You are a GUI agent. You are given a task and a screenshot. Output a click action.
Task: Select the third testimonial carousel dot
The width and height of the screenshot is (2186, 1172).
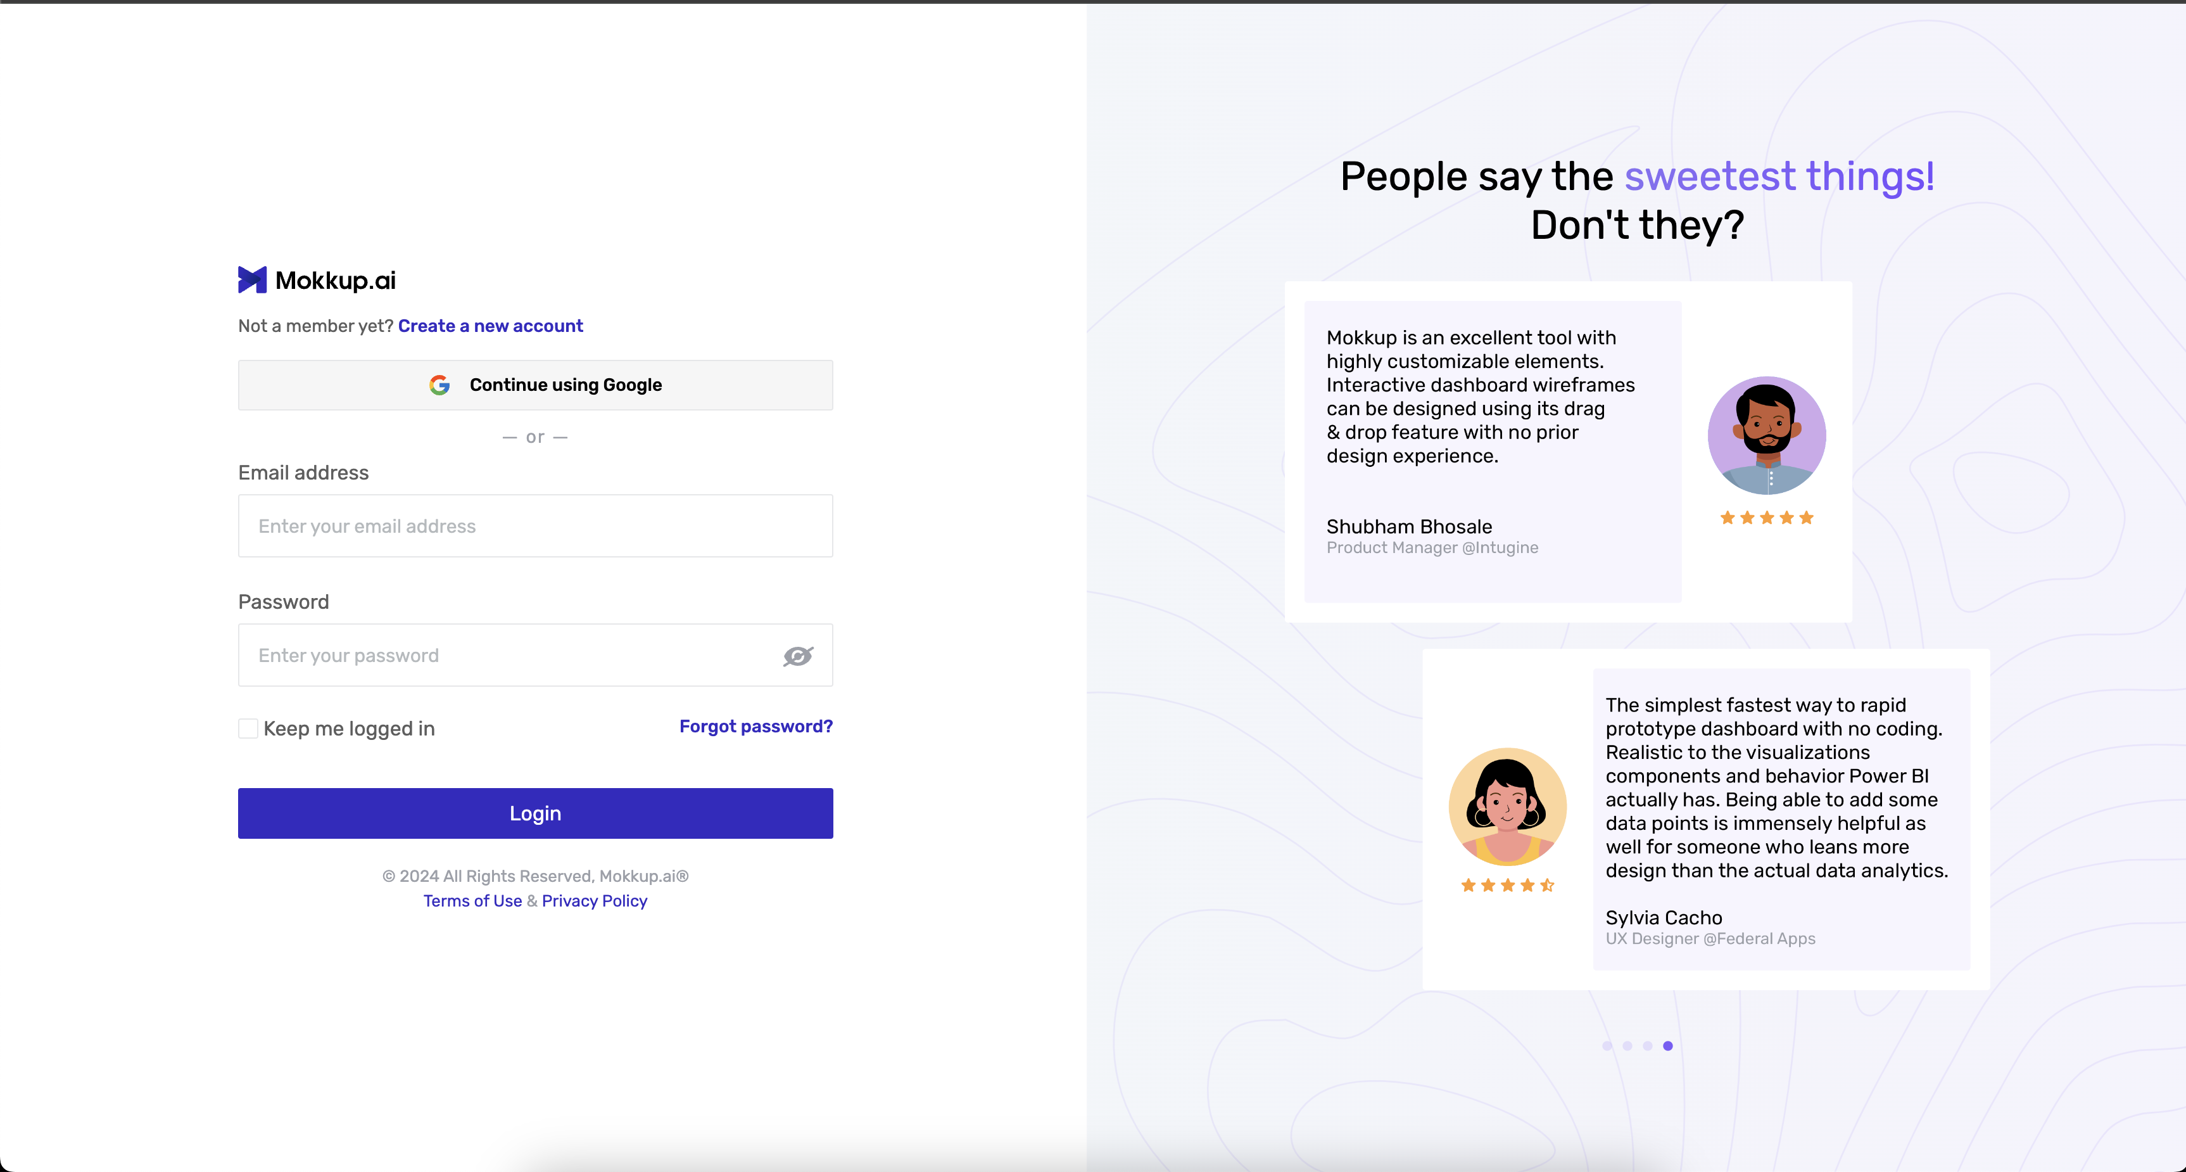pos(1647,1047)
